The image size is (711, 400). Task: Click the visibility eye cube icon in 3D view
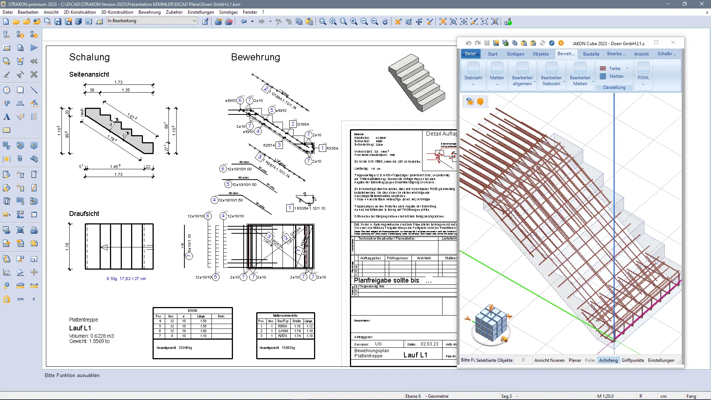pyautogui.click(x=470, y=101)
